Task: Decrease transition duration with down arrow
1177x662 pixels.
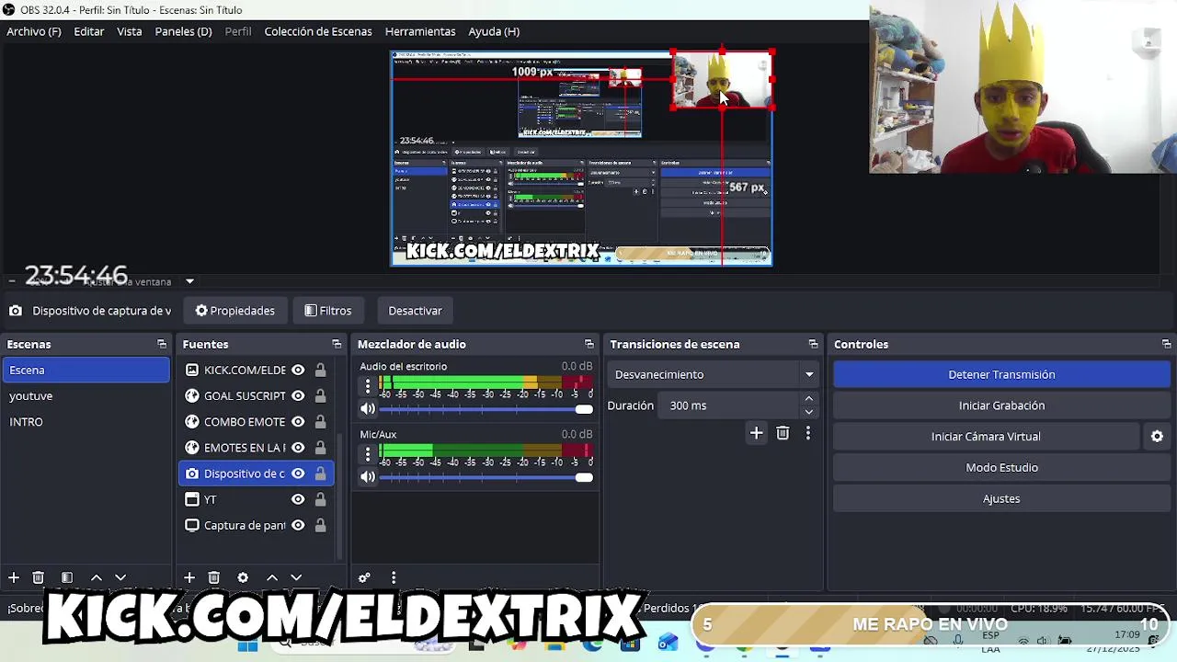Action: [x=809, y=411]
